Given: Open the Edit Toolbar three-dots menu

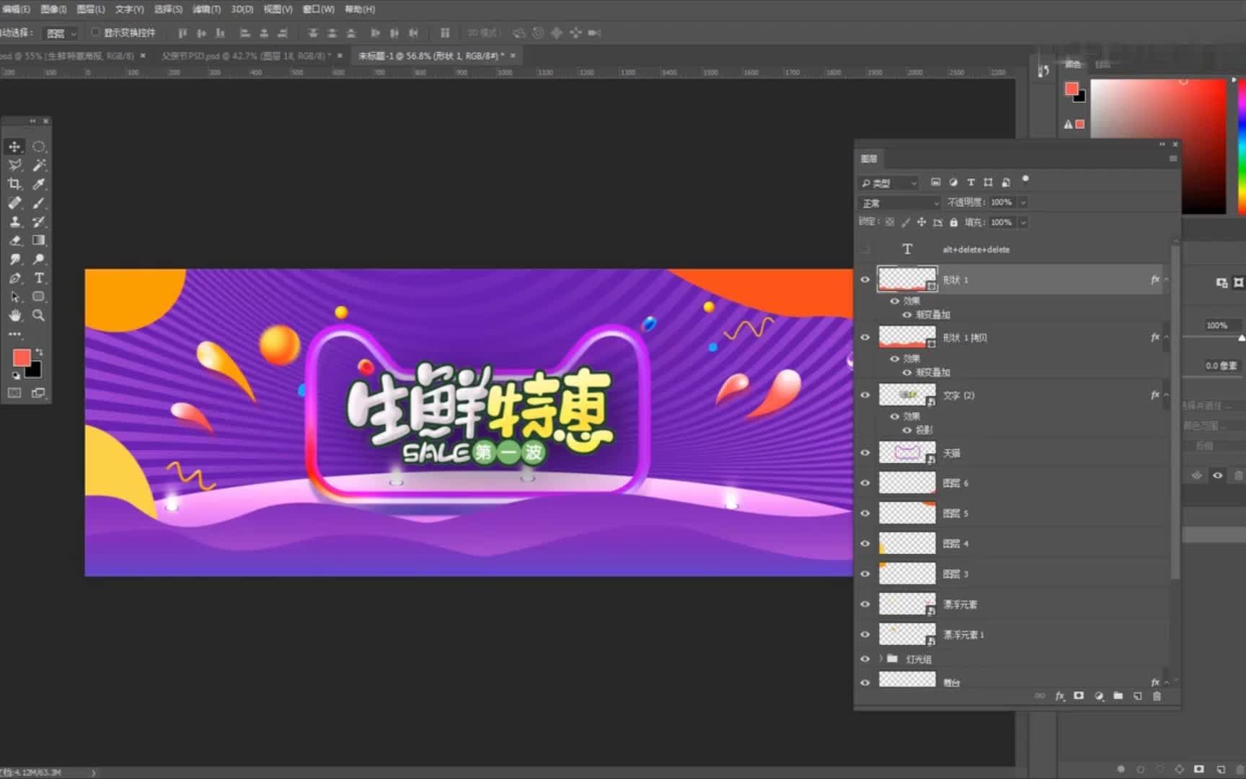Looking at the screenshot, I should 14,334.
